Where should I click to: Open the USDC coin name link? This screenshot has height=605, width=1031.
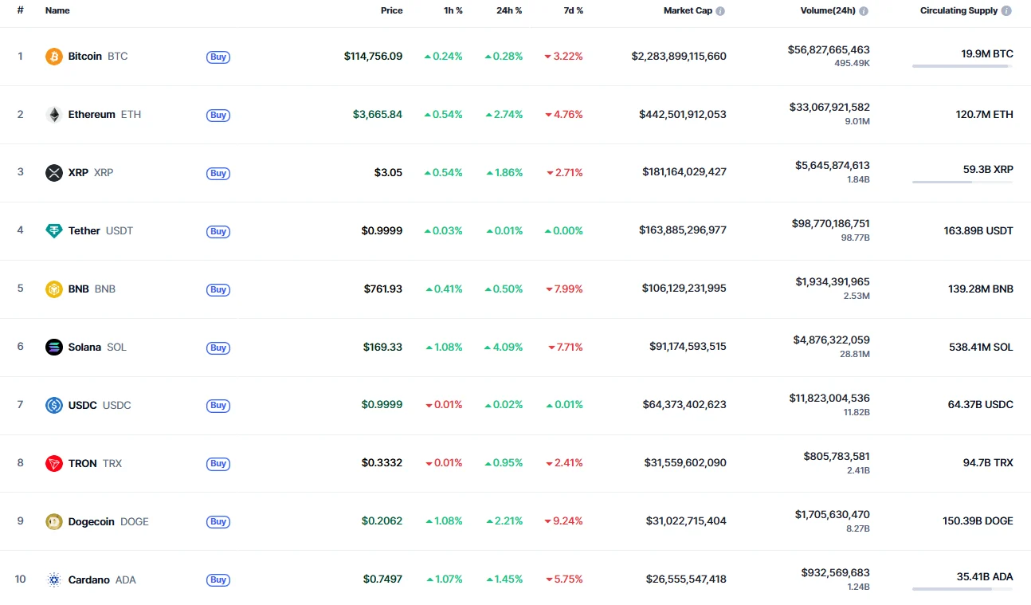(x=83, y=405)
